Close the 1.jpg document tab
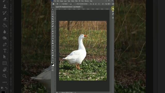 (82, 7)
